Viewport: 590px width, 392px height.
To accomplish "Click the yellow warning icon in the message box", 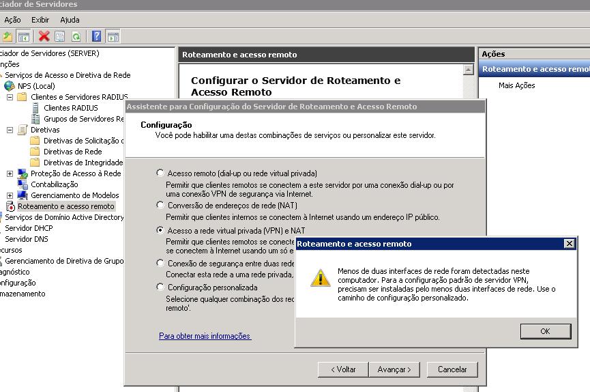I will (x=320, y=278).
